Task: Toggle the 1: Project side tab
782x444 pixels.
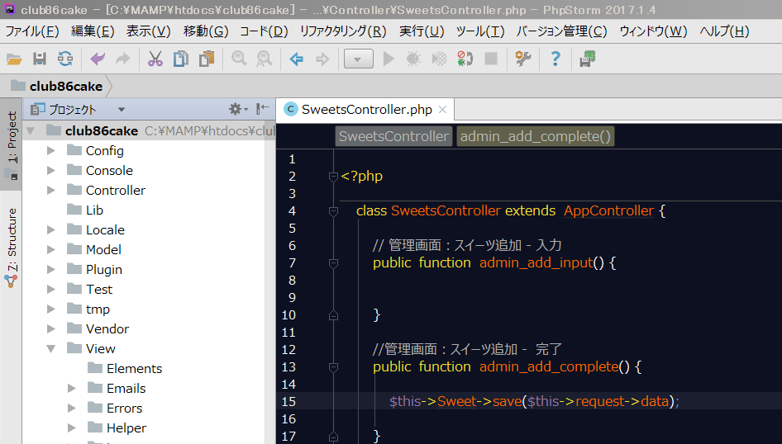Action: point(12,144)
